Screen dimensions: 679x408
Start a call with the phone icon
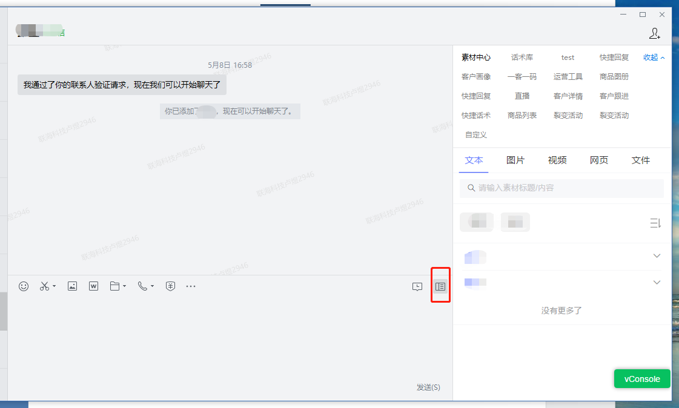142,286
